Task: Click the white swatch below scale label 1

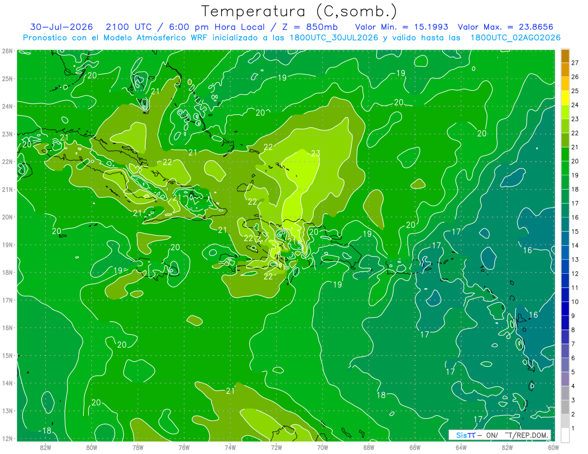Action: click(x=565, y=434)
